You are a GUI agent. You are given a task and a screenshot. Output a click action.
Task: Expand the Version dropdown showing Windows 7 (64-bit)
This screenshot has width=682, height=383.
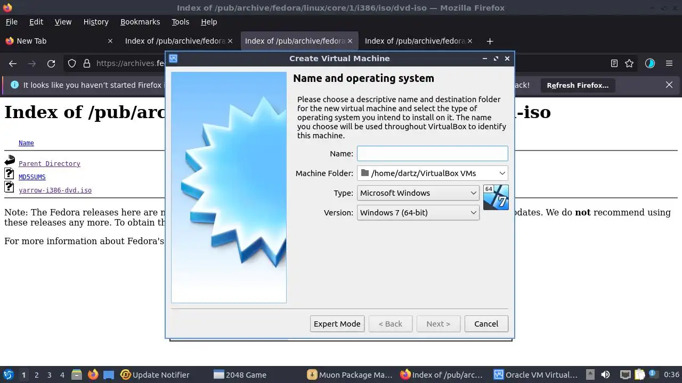pos(418,213)
